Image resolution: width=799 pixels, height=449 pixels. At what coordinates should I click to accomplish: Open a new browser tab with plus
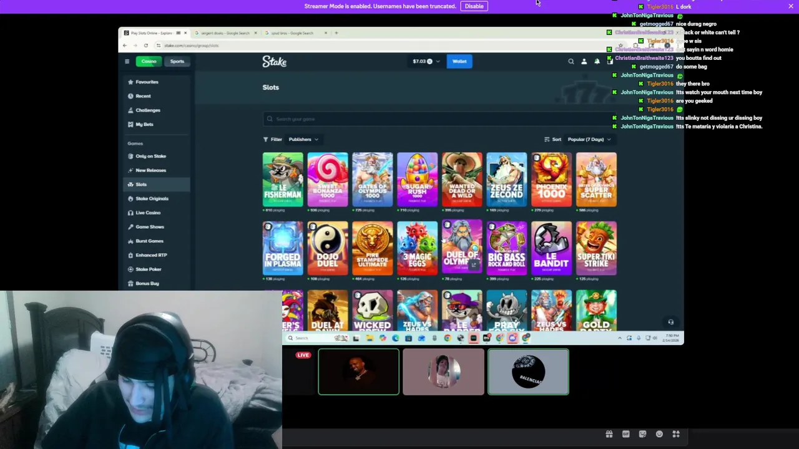[x=336, y=33]
